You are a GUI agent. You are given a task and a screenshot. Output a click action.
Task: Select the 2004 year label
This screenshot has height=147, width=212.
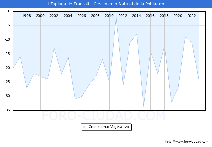pos(68,16)
